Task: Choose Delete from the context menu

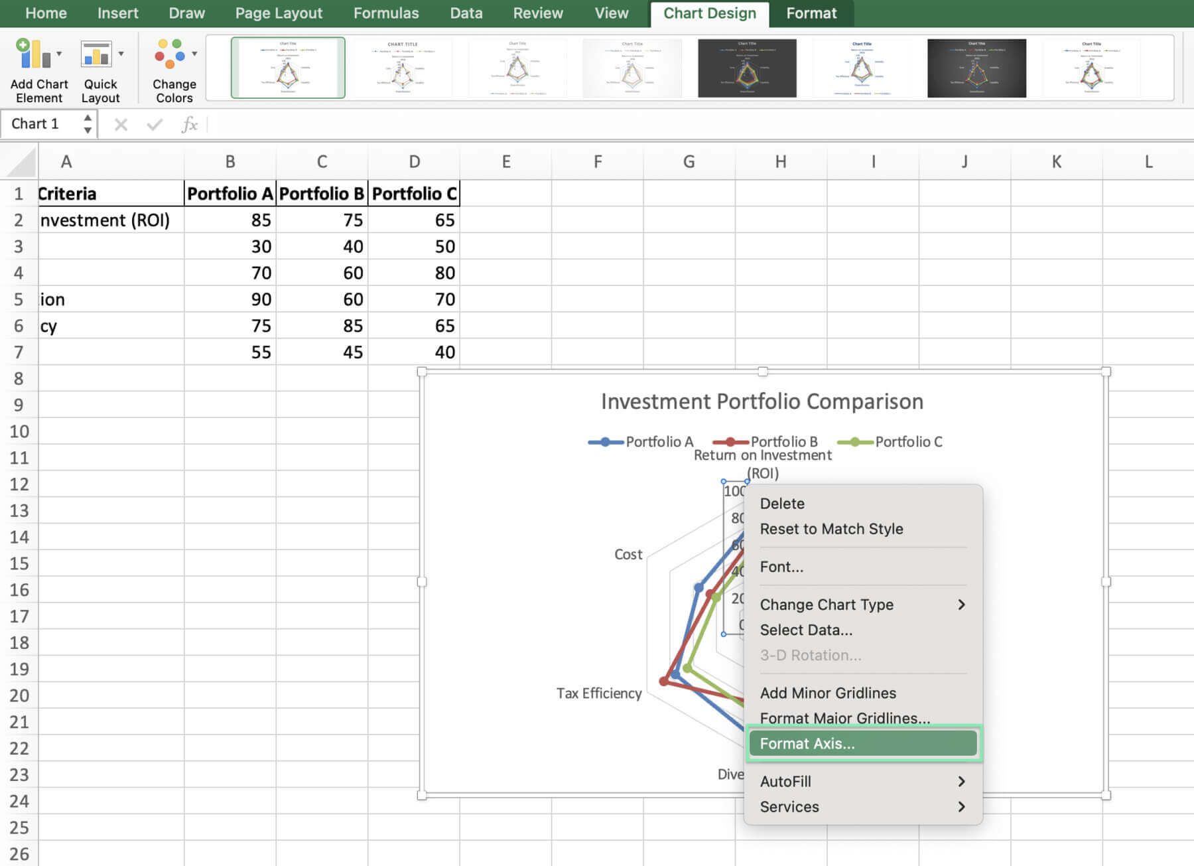Action: (x=862, y=504)
